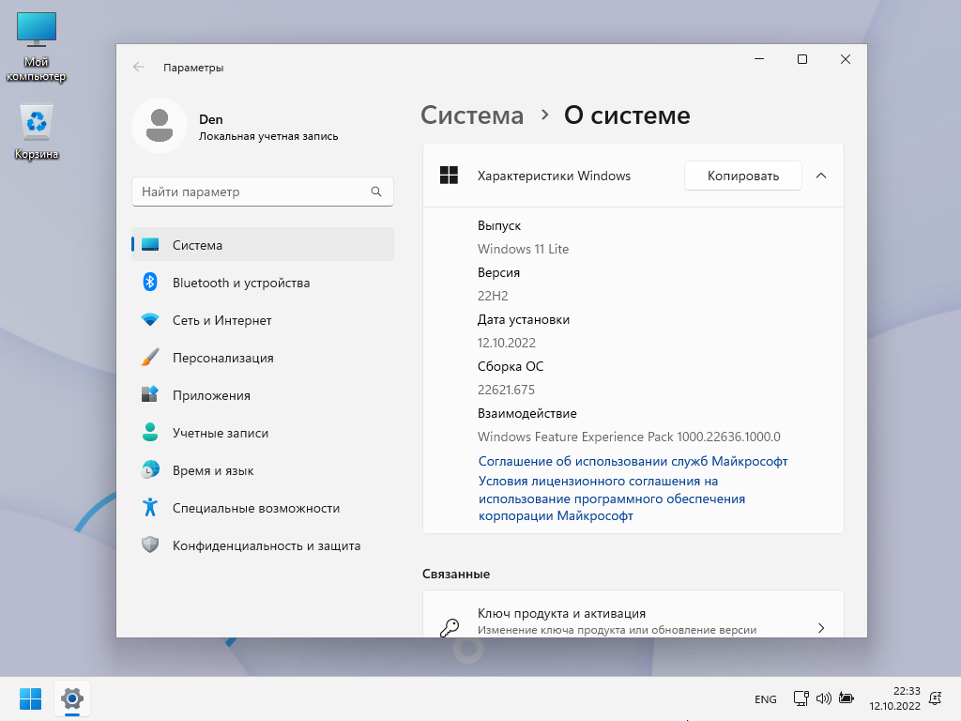The height and width of the screenshot is (721, 961).
Task: Select the Персонализация brush icon
Action: (x=150, y=358)
